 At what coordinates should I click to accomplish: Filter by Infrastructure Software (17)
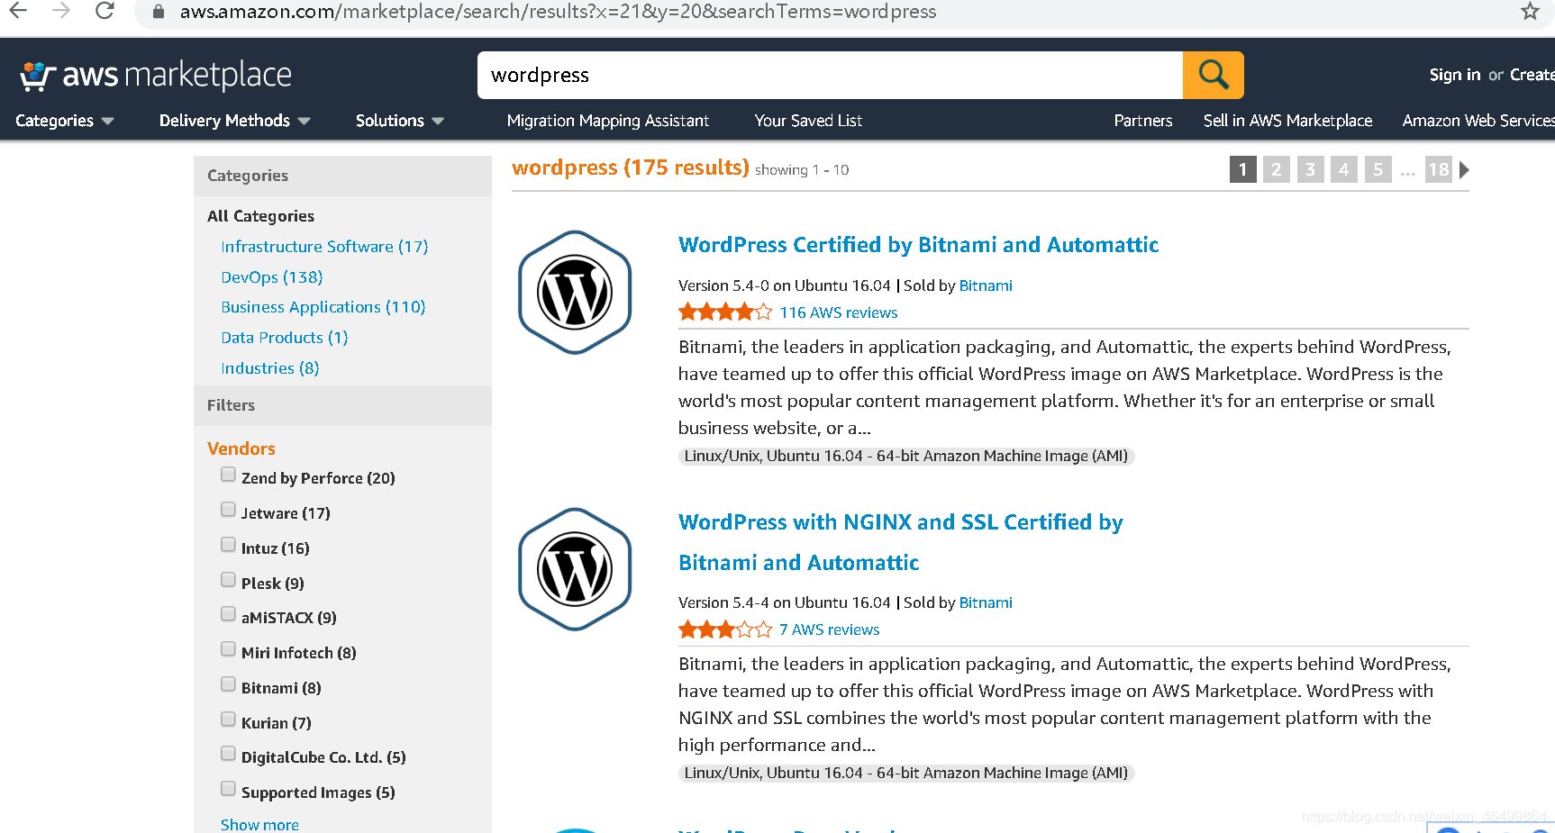pos(324,247)
